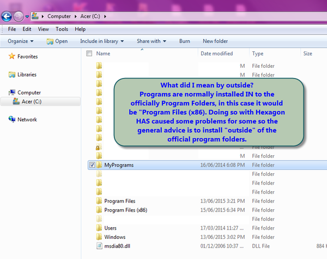
Task: Click the Program Files (x86) folder icon
Action: tap(99, 210)
